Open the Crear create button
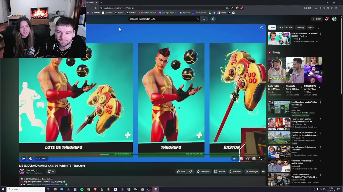The image size is (343, 192). tap(316, 19)
